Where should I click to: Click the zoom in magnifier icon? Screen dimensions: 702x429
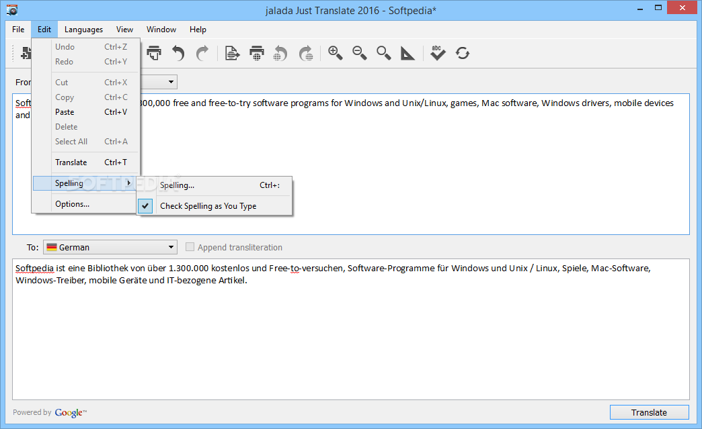336,53
